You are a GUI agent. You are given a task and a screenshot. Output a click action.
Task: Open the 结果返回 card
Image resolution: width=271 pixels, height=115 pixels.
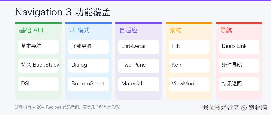[239, 84]
